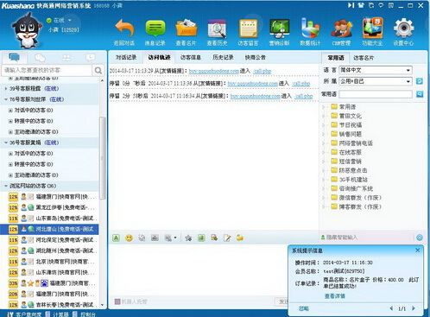
Task: Click the 常用语 search icon button
Action: [x=420, y=94]
